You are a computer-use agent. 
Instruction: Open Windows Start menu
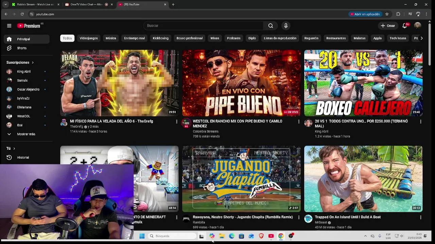(x=142, y=236)
